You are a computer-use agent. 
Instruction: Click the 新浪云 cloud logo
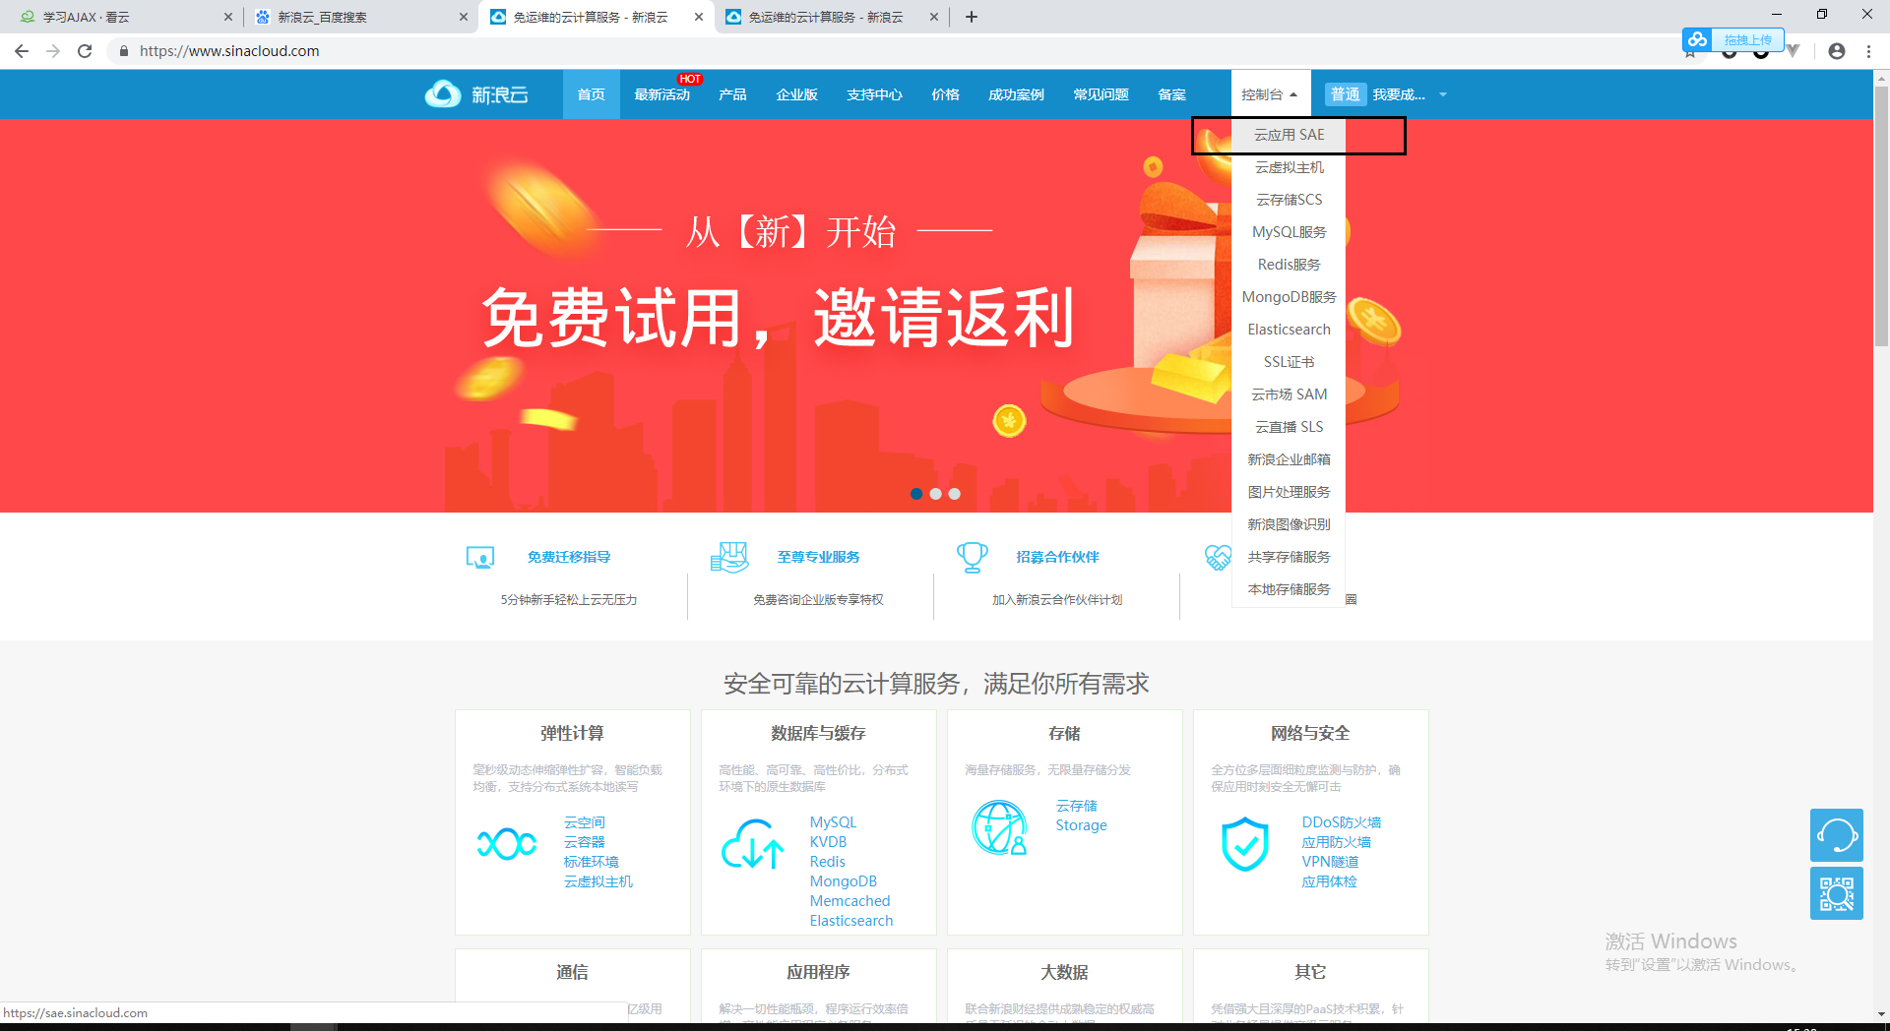coord(443,94)
